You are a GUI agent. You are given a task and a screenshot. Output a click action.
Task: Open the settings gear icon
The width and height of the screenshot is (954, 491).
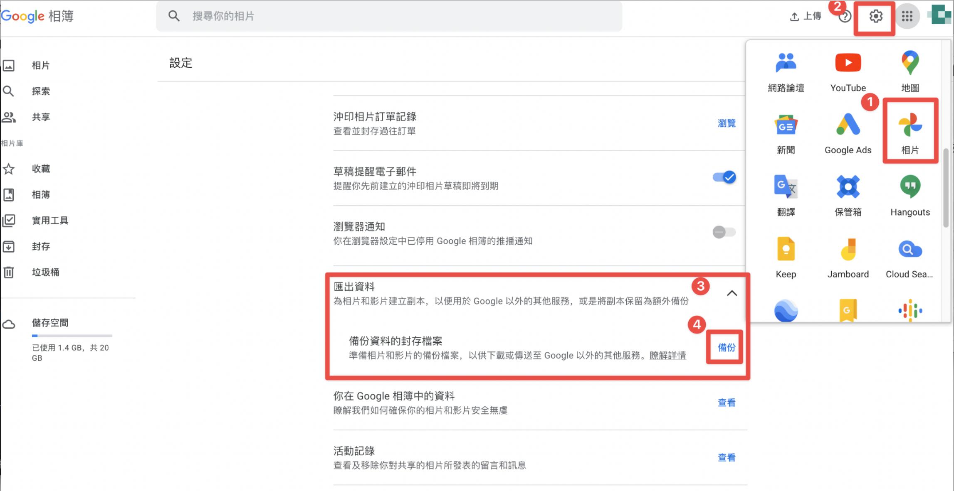click(x=875, y=17)
